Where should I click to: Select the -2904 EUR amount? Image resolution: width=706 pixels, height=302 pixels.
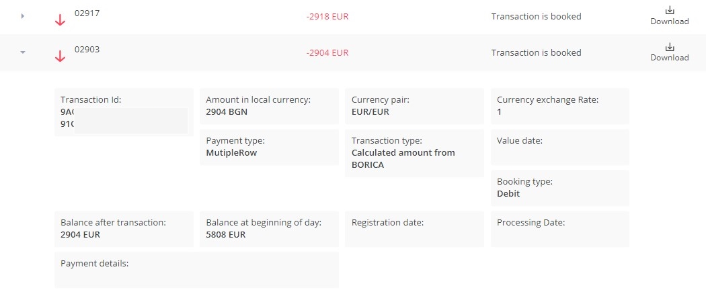[327, 52]
